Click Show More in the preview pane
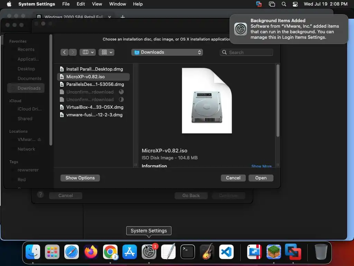The width and height of the screenshot is (354, 266). [261, 166]
